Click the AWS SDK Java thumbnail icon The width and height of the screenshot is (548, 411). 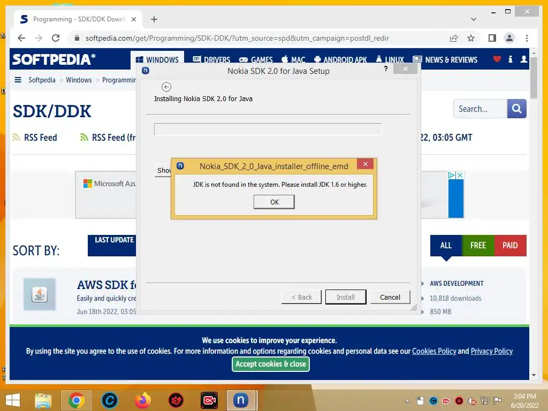40,294
